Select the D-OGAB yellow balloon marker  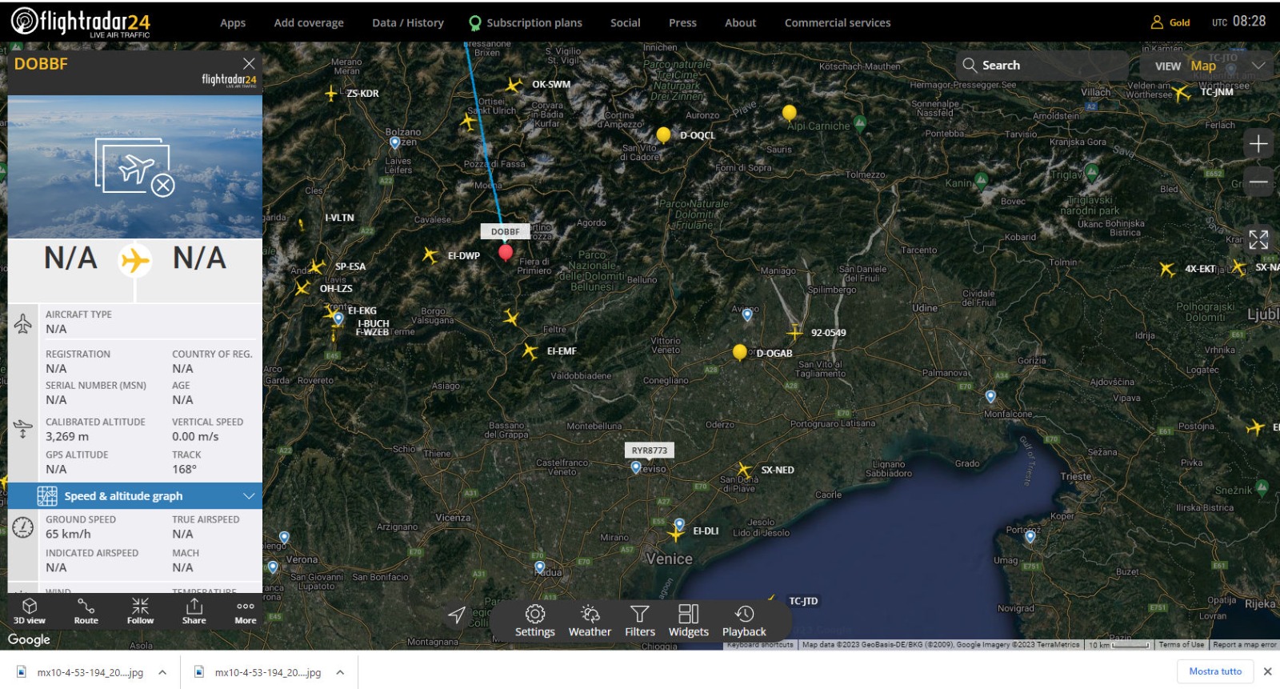click(740, 352)
